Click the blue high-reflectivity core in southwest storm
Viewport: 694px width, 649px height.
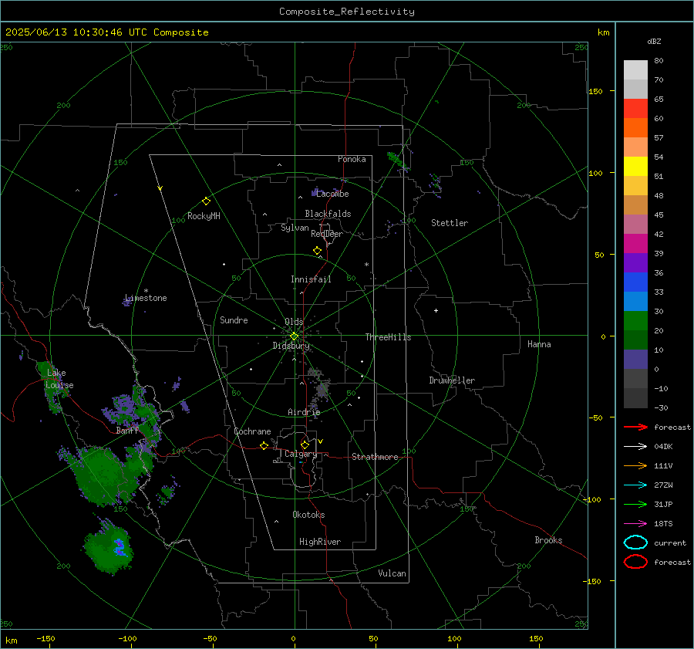pyautogui.click(x=120, y=548)
